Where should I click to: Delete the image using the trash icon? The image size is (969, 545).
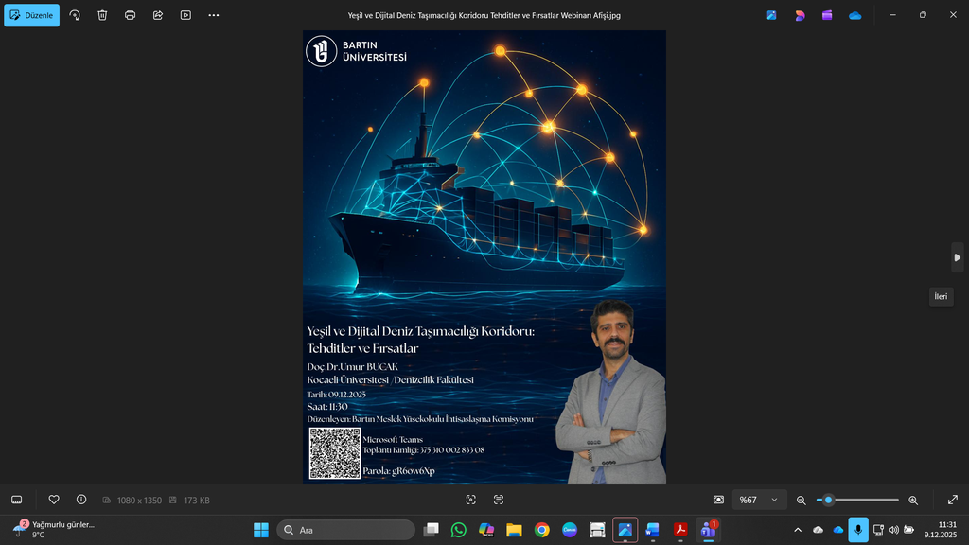click(x=102, y=15)
